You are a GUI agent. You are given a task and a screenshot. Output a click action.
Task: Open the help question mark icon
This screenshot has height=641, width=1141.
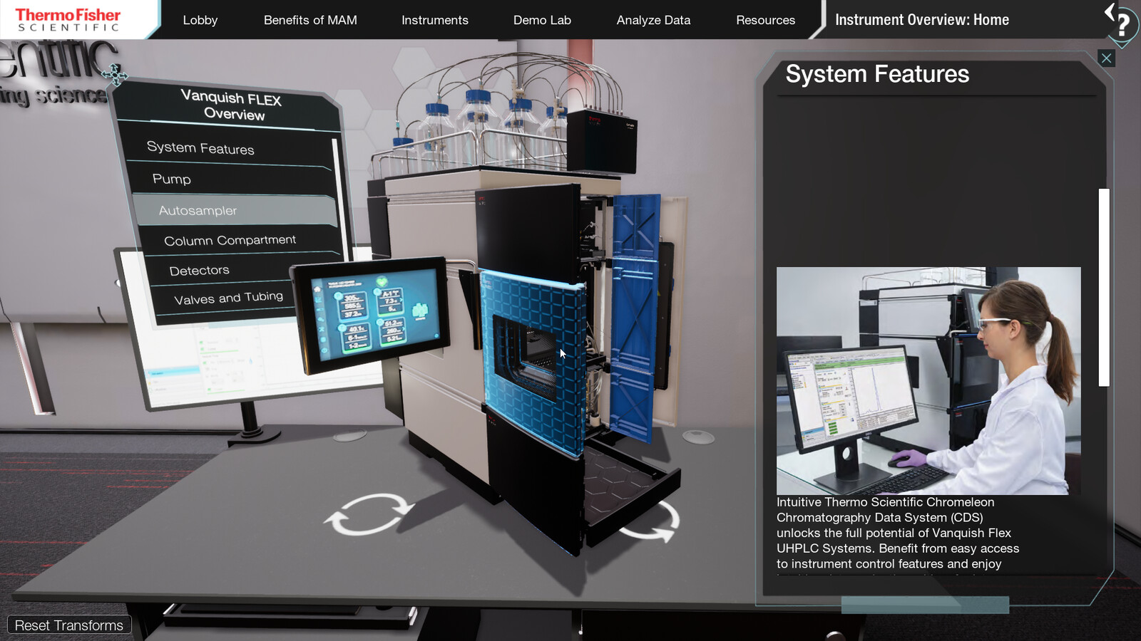(x=1123, y=25)
